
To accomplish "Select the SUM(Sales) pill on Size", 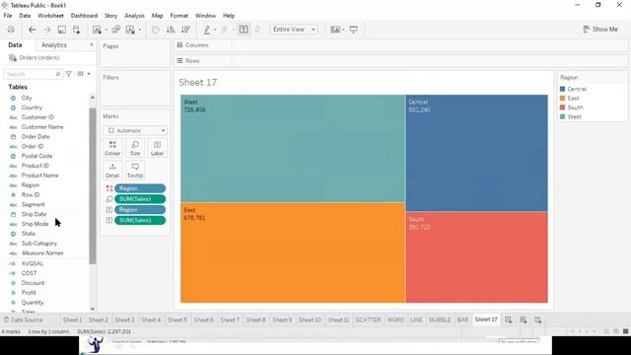I will coord(140,199).
